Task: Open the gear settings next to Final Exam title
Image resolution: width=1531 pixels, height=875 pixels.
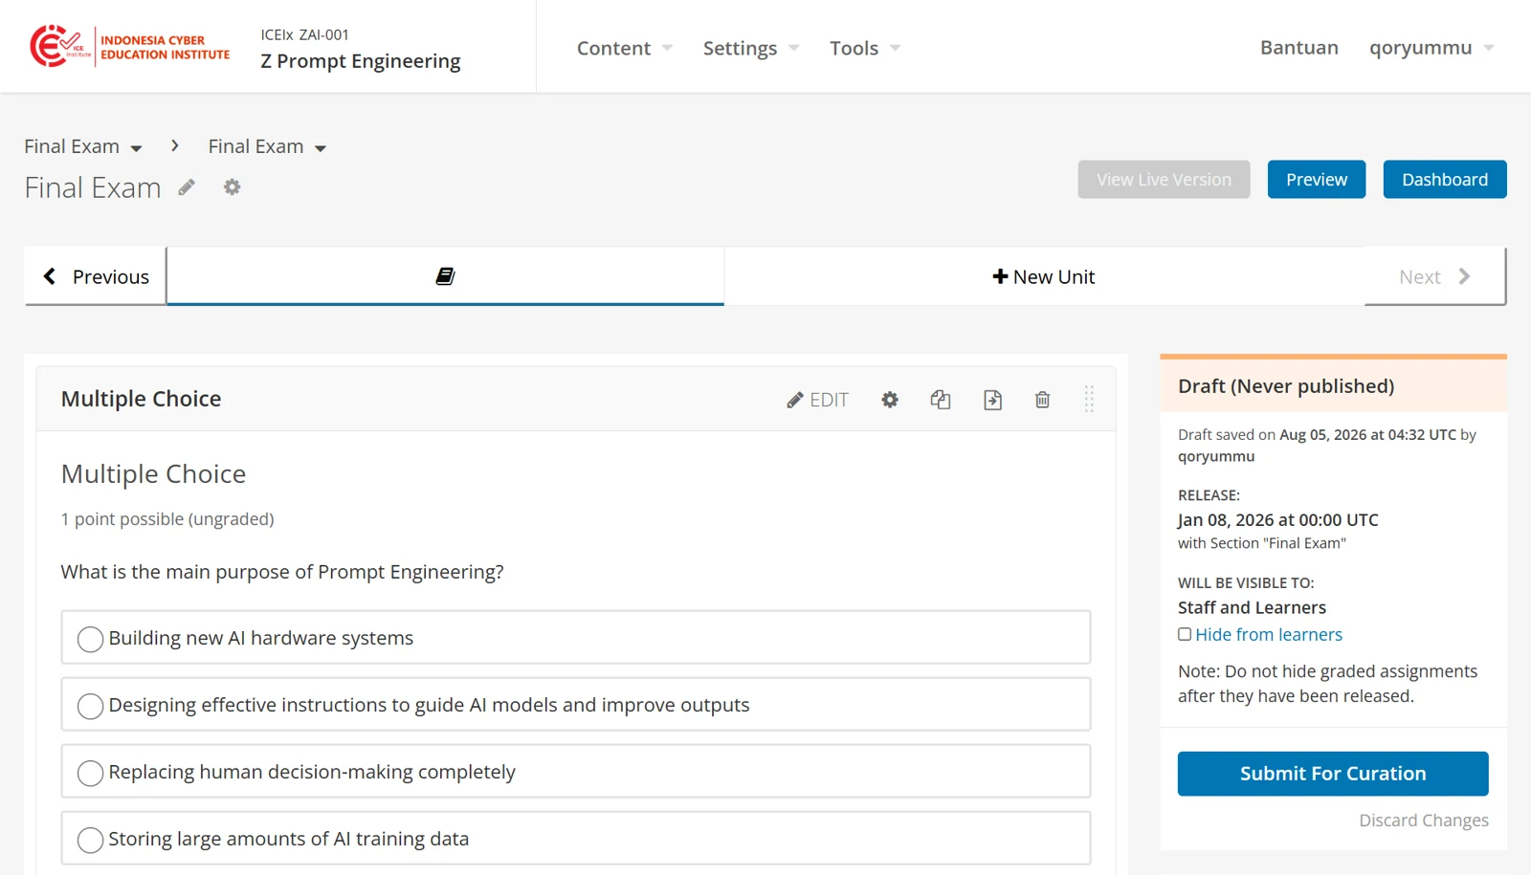Action: pos(232,187)
